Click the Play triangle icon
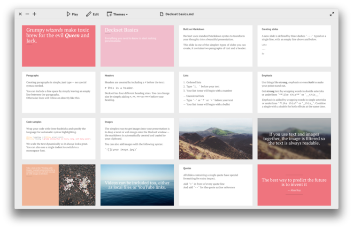 coord(69,14)
